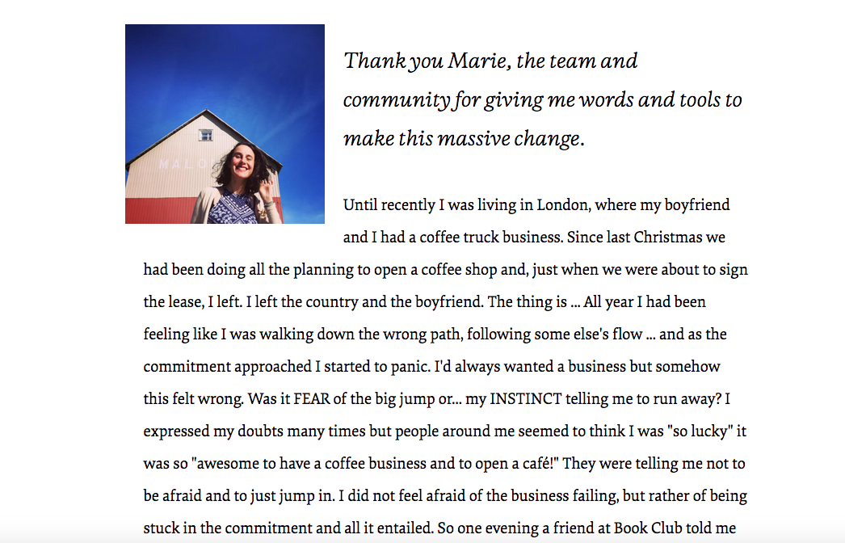This screenshot has height=543, width=845.
Task: Click the words "last Christmas" in the text
Action: [677, 238]
